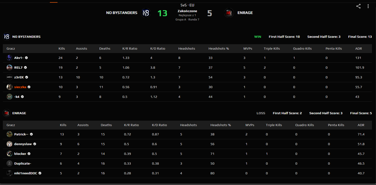The height and width of the screenshot is (185, 376).
Task: Select 'First Half Score: 10' text
Action: point(284,37)
